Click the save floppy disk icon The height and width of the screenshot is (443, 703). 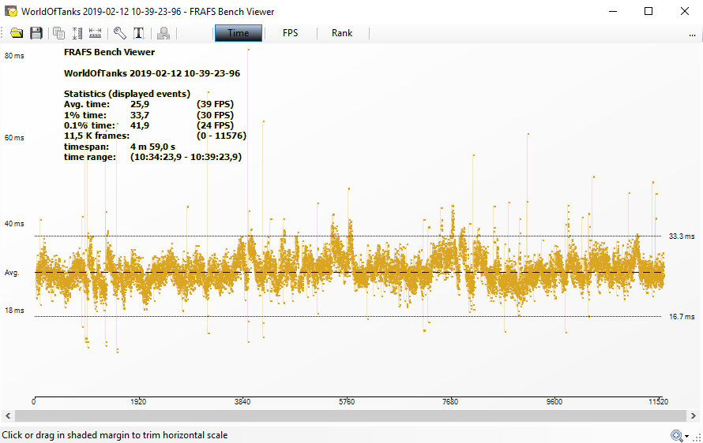tap(36, 33)
